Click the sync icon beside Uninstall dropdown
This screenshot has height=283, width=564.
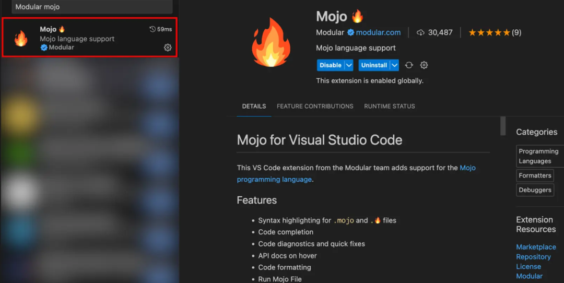409,65
